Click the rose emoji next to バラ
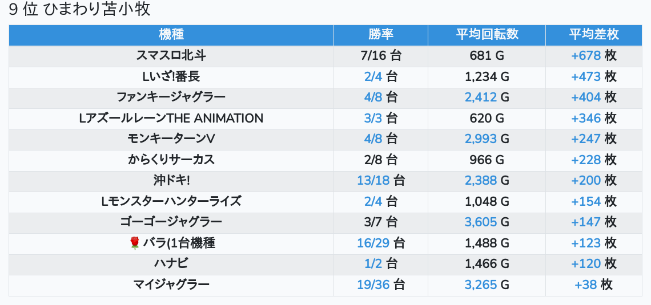 (x=135, y=243)
